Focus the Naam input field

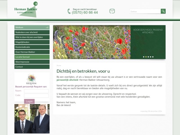(x=36, y=91)
